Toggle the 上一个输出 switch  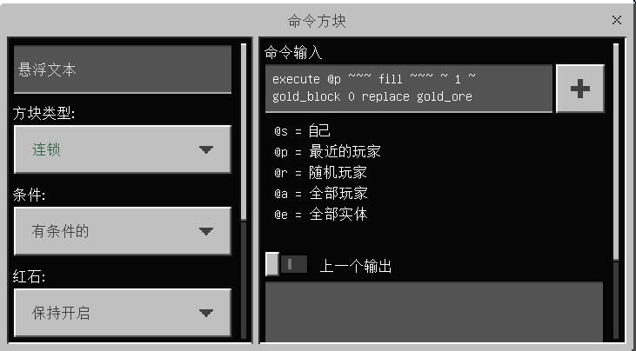(x=286, y=264)
